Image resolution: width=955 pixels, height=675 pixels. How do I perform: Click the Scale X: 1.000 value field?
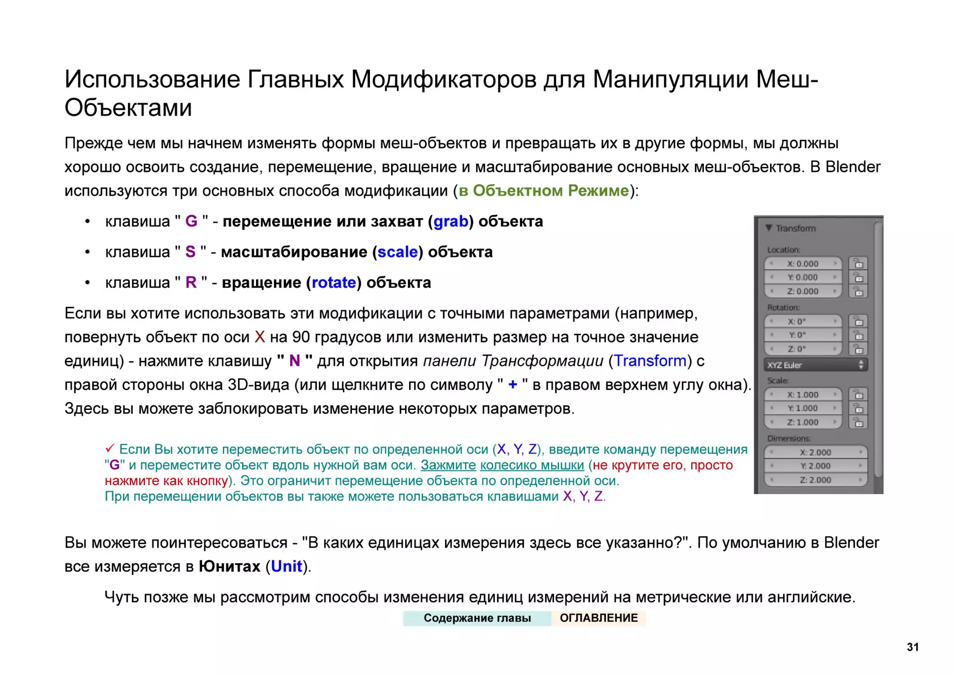tap(803, 395)
